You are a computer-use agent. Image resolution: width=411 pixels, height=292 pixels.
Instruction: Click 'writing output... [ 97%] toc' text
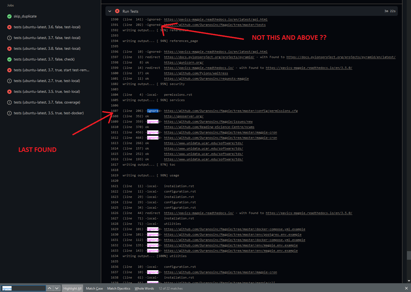[149, 165]
